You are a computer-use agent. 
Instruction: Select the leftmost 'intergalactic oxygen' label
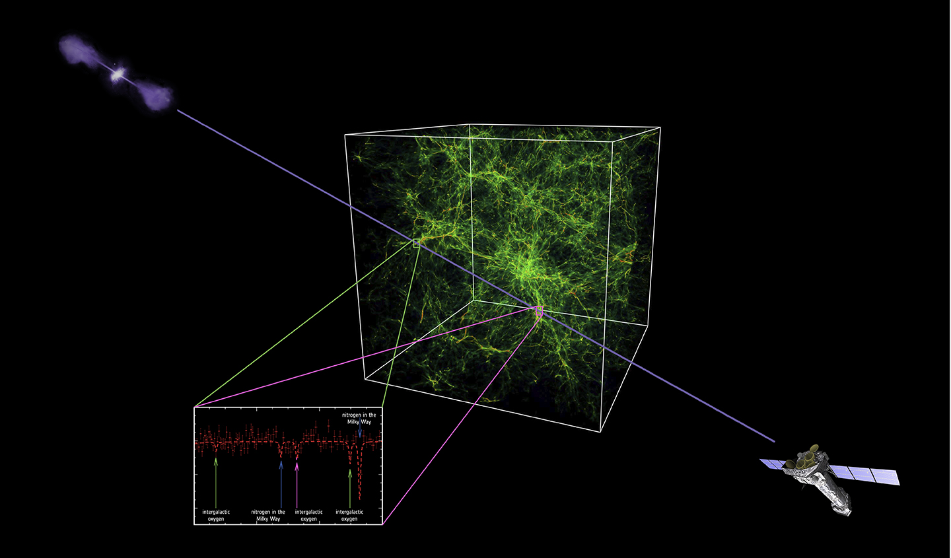click(216, 515)
